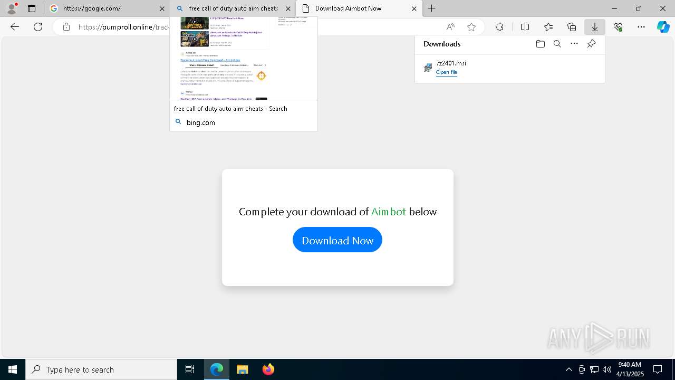
Task: Pin the Downloads panel
Action: (x=591, y=44)
